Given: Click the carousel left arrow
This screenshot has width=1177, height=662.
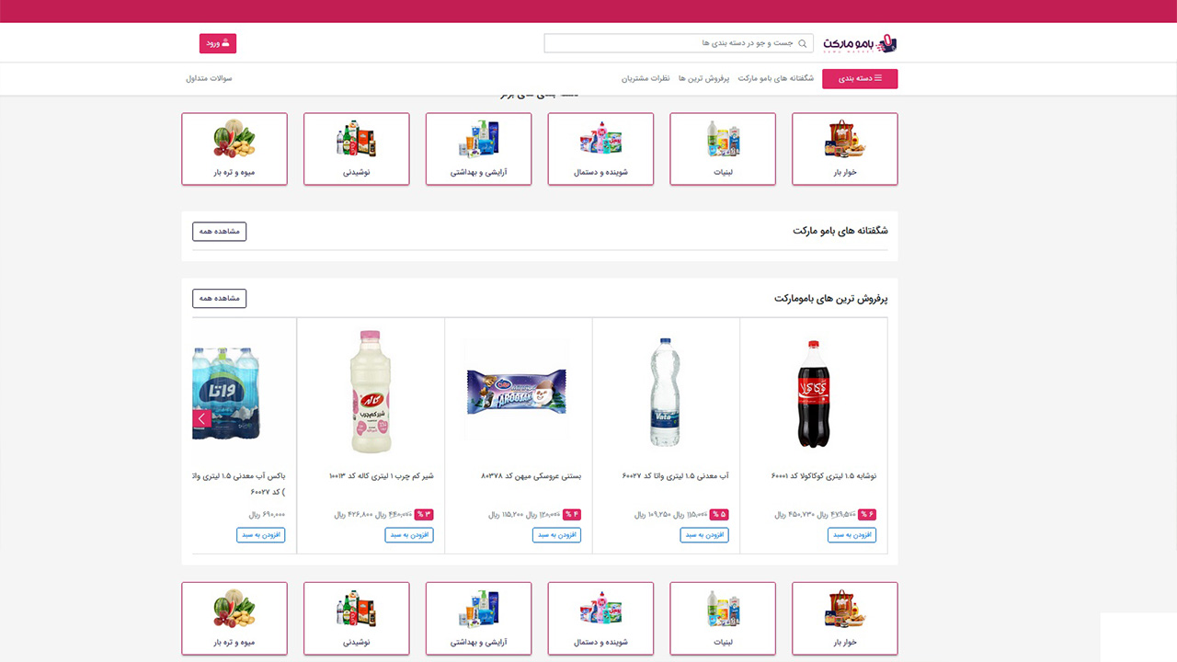Looking at the screenshot, I should (x=202, y=419).
